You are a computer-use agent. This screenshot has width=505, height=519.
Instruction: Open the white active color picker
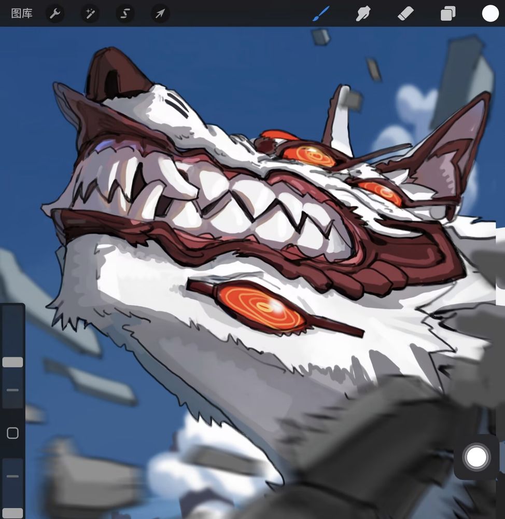click(490, 13)
